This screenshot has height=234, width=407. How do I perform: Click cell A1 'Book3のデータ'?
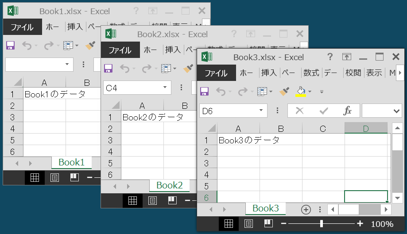[x=238, y=140]
